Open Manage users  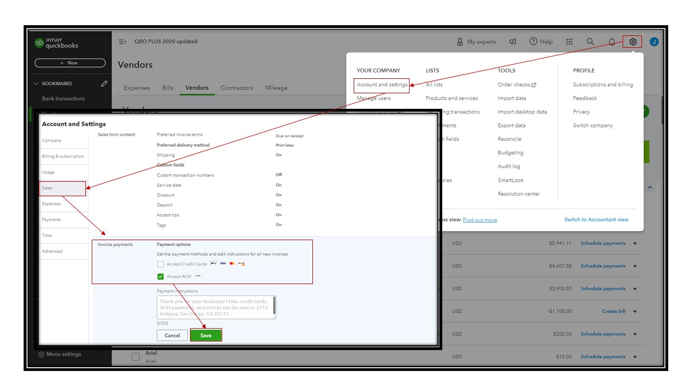374,98
